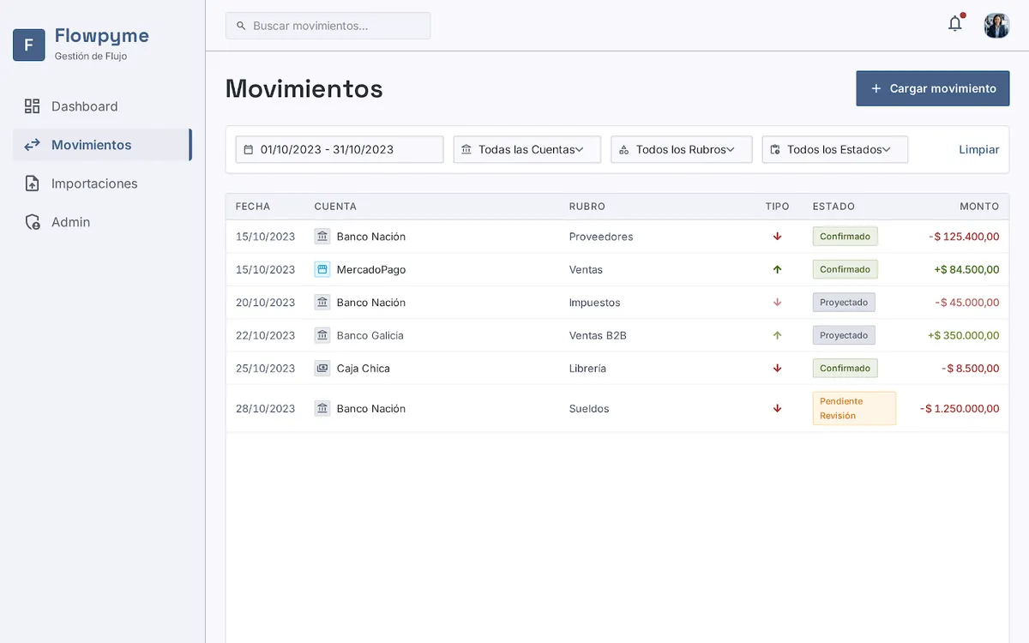Click date 25/10/2023
The image size is (1029, 643).
coord(265,368)
